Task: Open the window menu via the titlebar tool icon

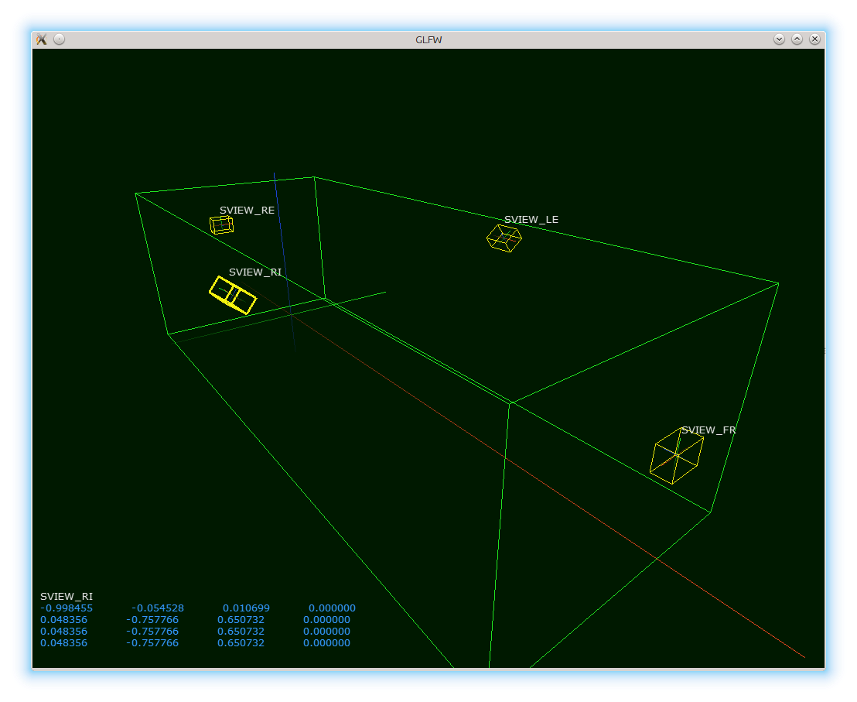Action: (41, 39)
